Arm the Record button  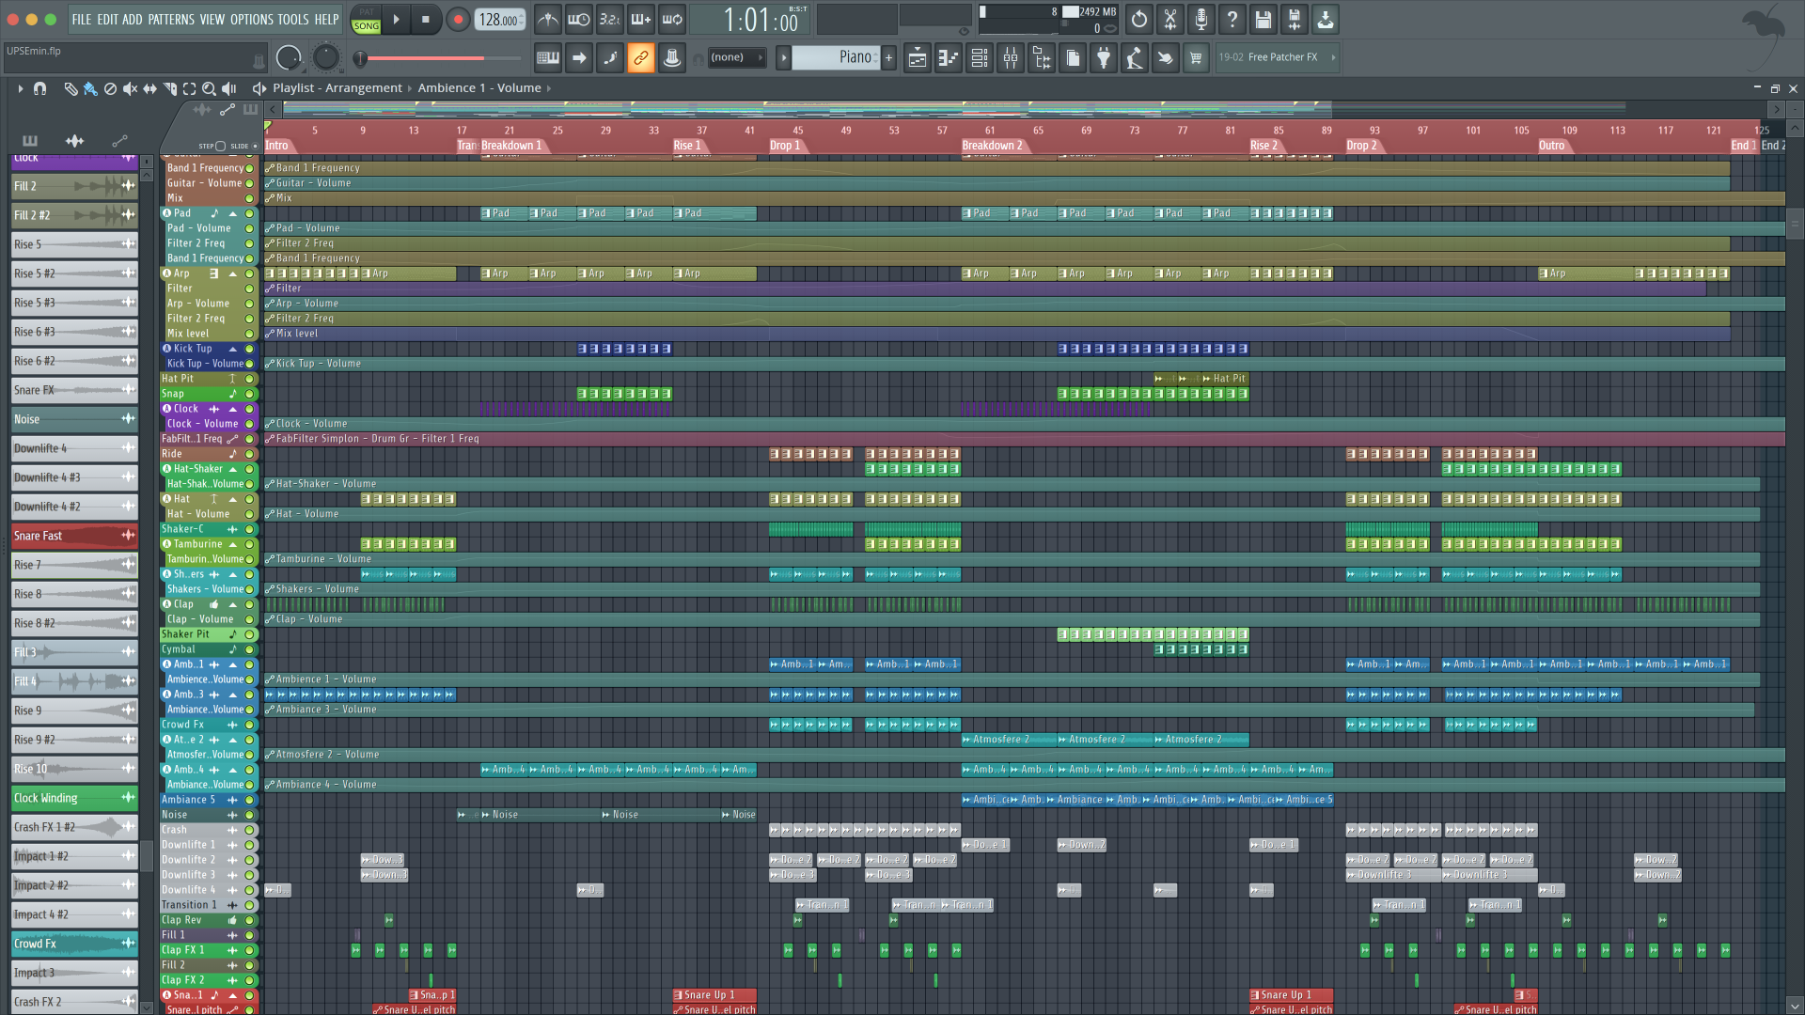click(458, 20)
